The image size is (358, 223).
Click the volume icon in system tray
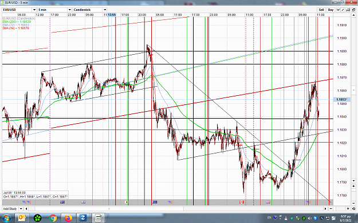click(x=310, y=218)
